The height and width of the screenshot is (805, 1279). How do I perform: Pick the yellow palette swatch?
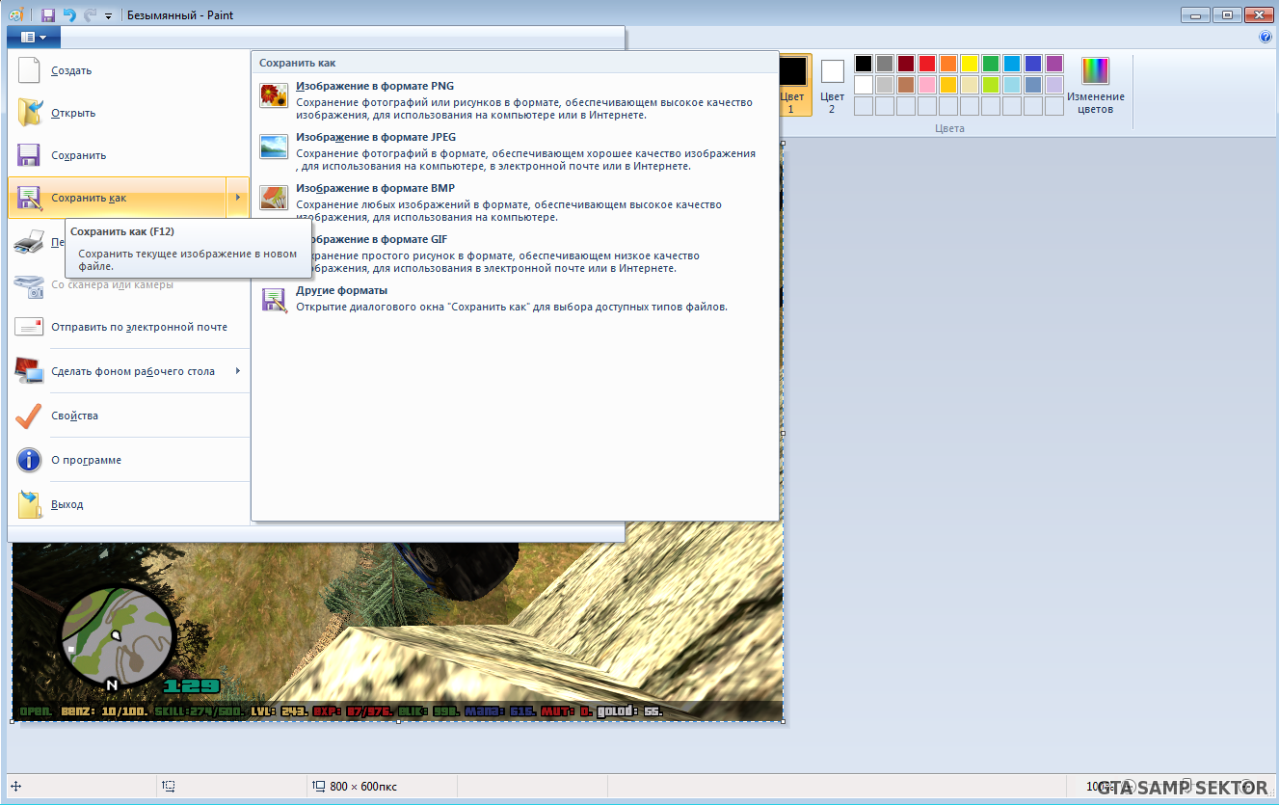tap(970, 64)
